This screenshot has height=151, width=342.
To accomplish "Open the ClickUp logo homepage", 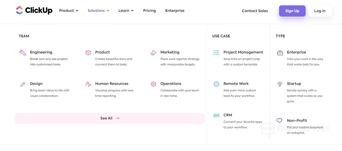I will point(34,11).
